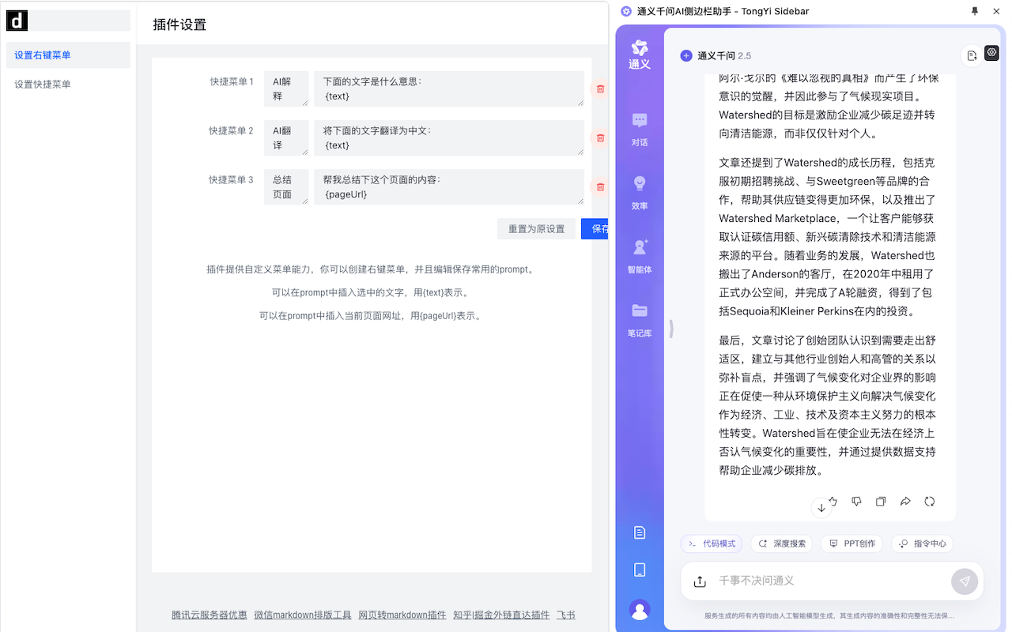Click the 重置为原设置 reset button
This screenshot has width=1012, height=632.
536,228
